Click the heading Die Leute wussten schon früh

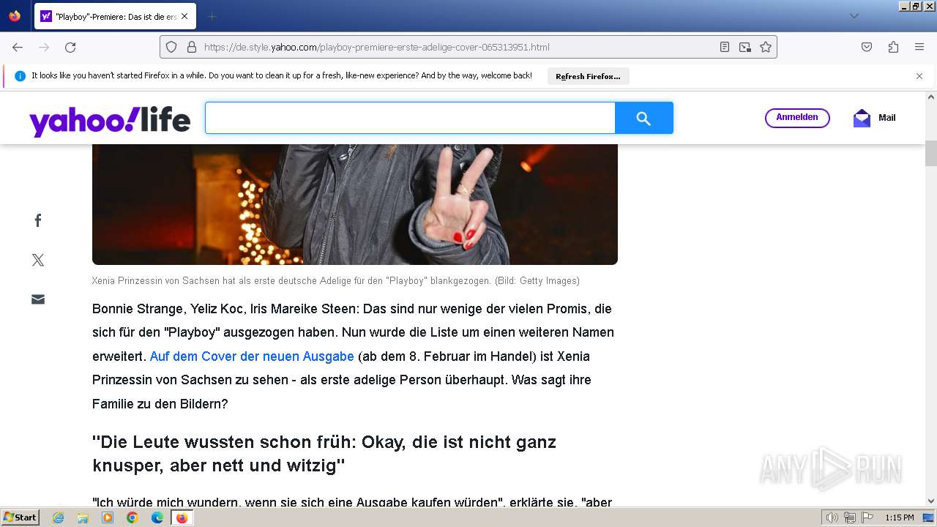click(x=324, y=454)
